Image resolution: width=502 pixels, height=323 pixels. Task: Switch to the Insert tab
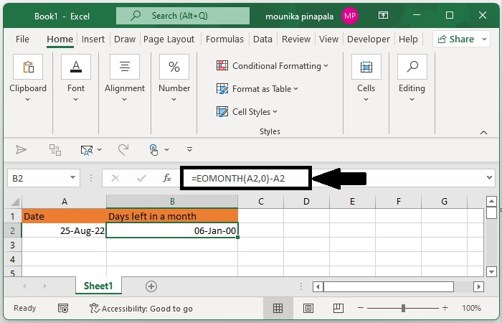point(93,39)
